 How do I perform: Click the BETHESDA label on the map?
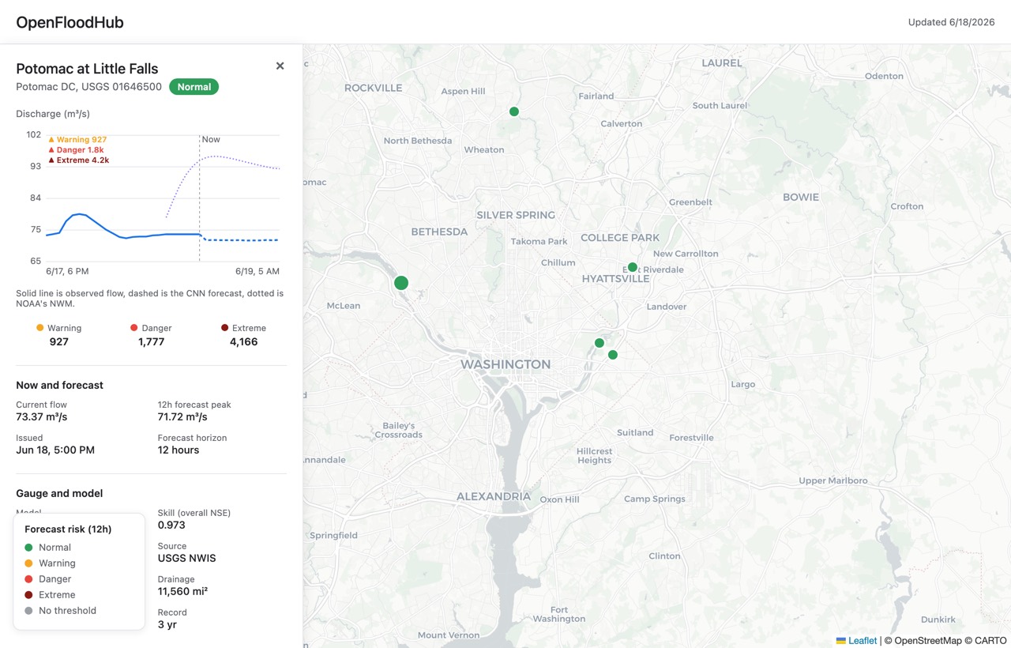coord(439,232)
